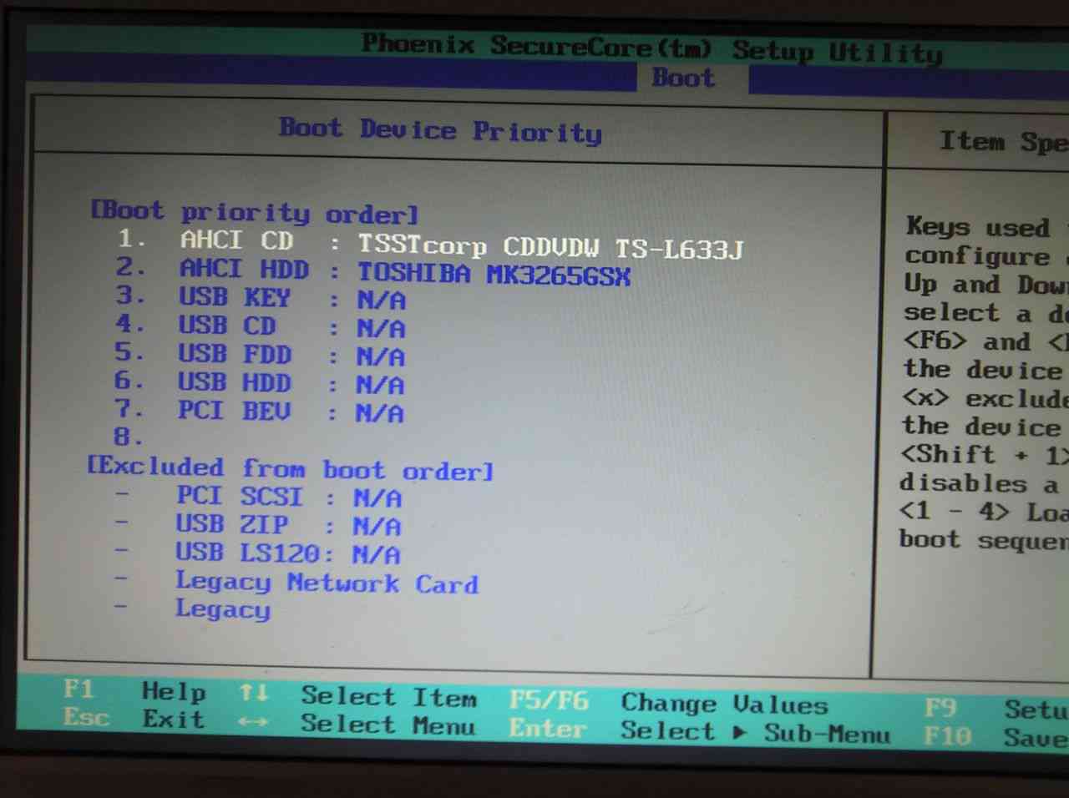Screen dimensions: 1069x798
Task: Select the USB KEY boot entry
Action: tap(260, 298)
